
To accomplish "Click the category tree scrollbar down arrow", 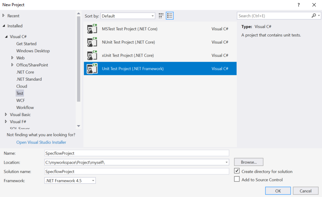I will tap(79, 126).
